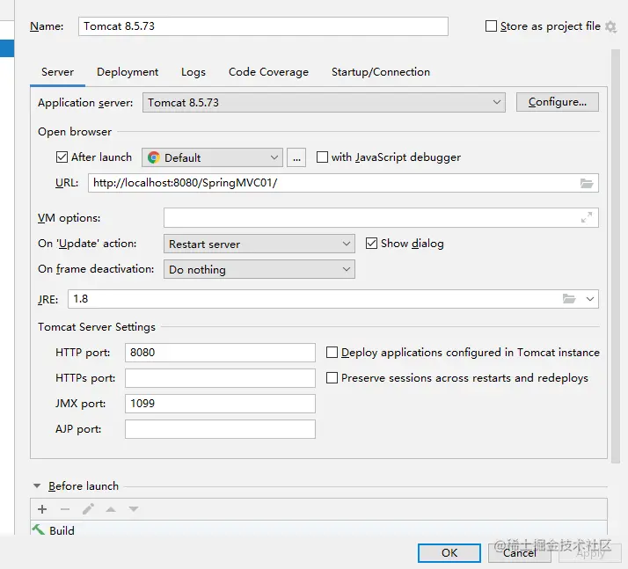The width and height of the screenshot is (628, 569).
Task: Click the URL input field
Action: [343, 183]
